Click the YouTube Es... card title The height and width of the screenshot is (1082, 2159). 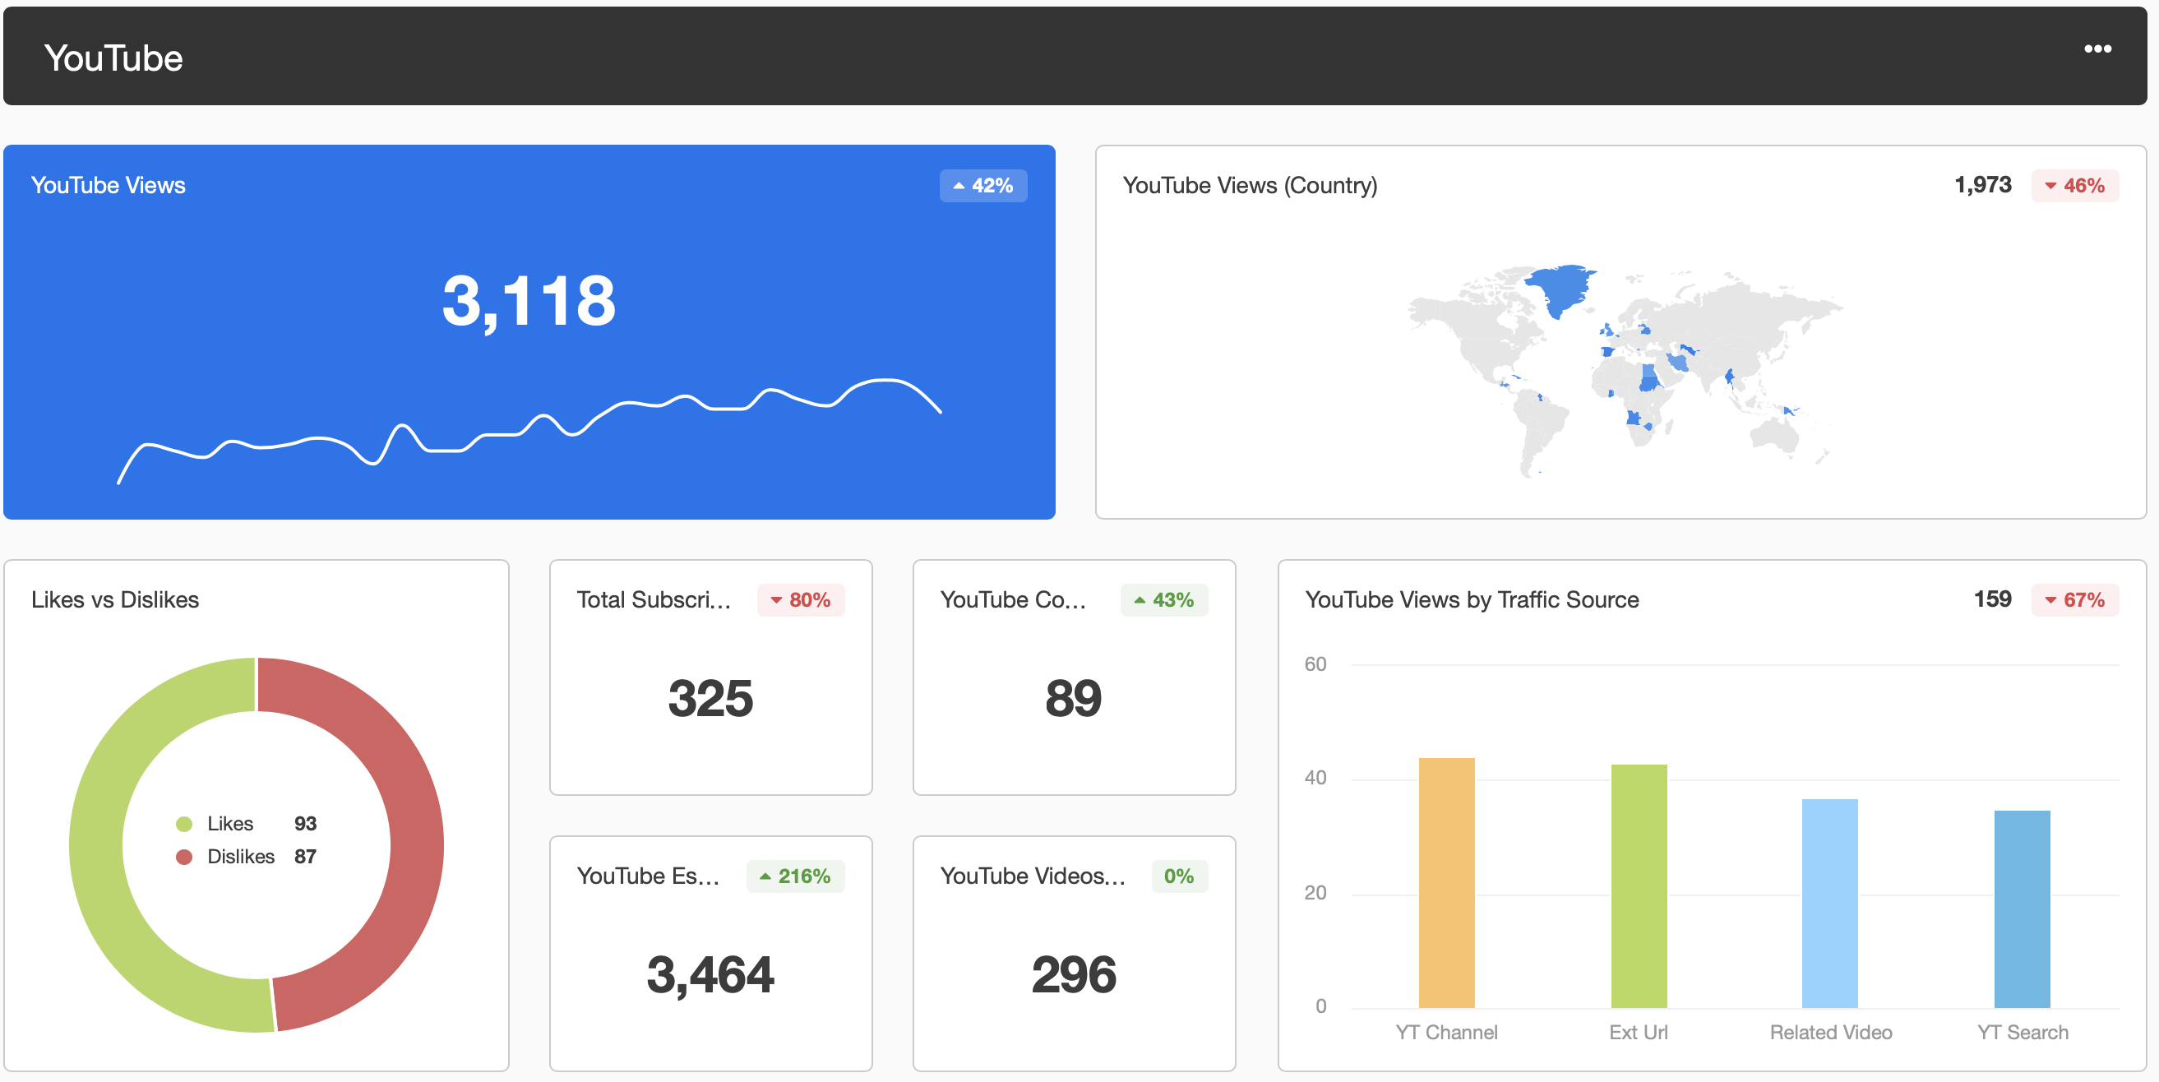pos(648,876)
